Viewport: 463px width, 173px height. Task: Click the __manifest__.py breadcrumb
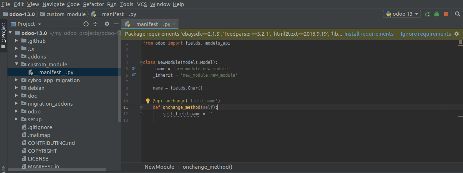point(114,14)
